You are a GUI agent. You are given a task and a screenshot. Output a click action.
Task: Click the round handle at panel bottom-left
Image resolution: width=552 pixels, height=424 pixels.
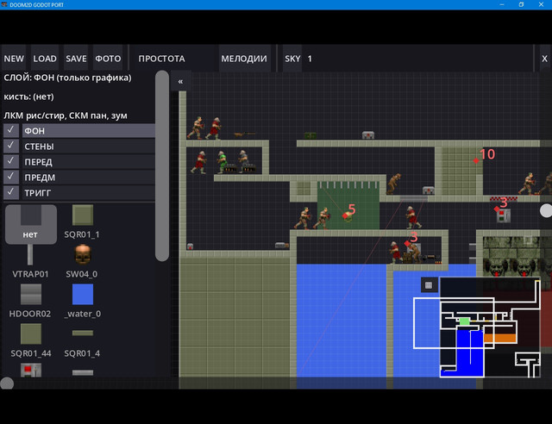pos(7,383)
